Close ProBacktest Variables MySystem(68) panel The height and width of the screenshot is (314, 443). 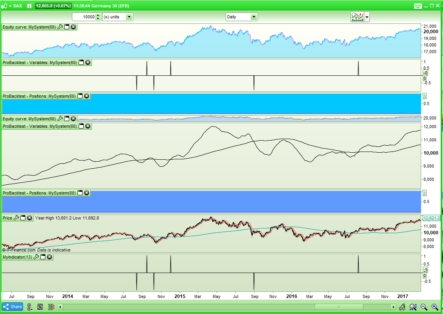88,126
